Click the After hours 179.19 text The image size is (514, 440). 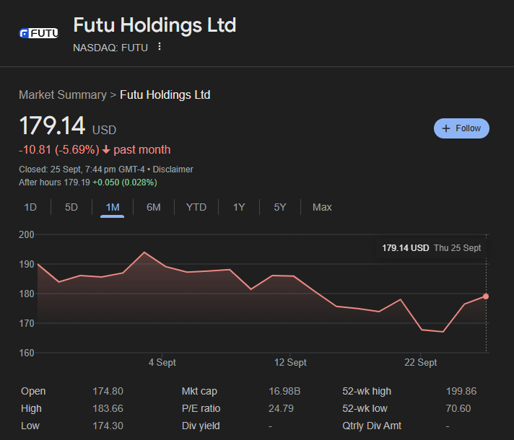[x=54, y=182]
